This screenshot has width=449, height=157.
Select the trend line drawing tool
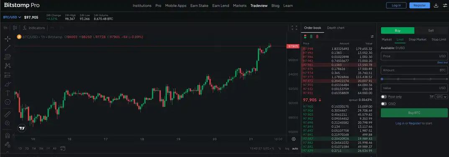(x=8, y=47)
